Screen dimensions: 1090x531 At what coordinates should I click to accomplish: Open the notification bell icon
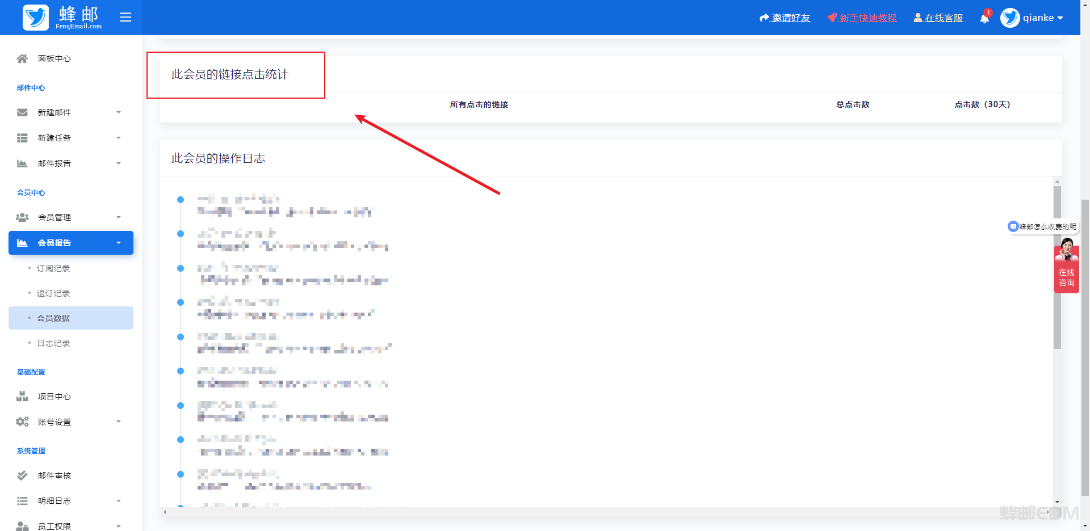point(984,18)
